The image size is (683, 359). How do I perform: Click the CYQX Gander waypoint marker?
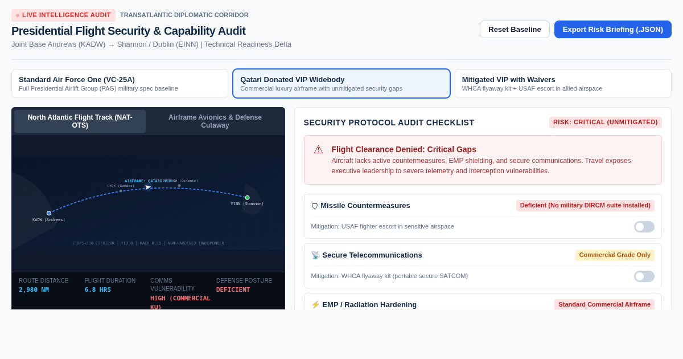click(121, 191)
